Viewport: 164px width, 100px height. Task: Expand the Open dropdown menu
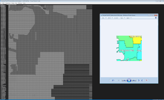point(129,18)
